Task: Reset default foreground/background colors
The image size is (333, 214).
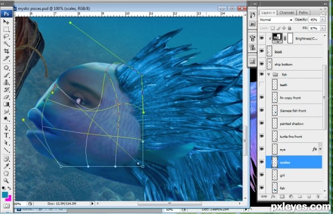Action: click(4, 188)
